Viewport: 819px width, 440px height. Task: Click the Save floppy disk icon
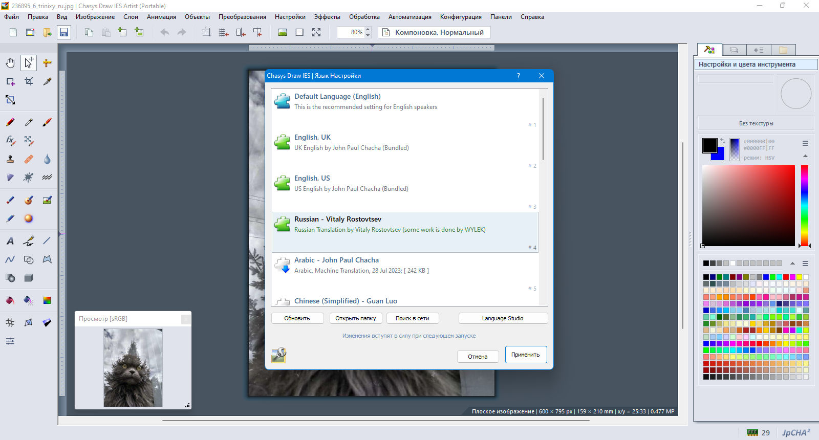click(x=64, y=32)
